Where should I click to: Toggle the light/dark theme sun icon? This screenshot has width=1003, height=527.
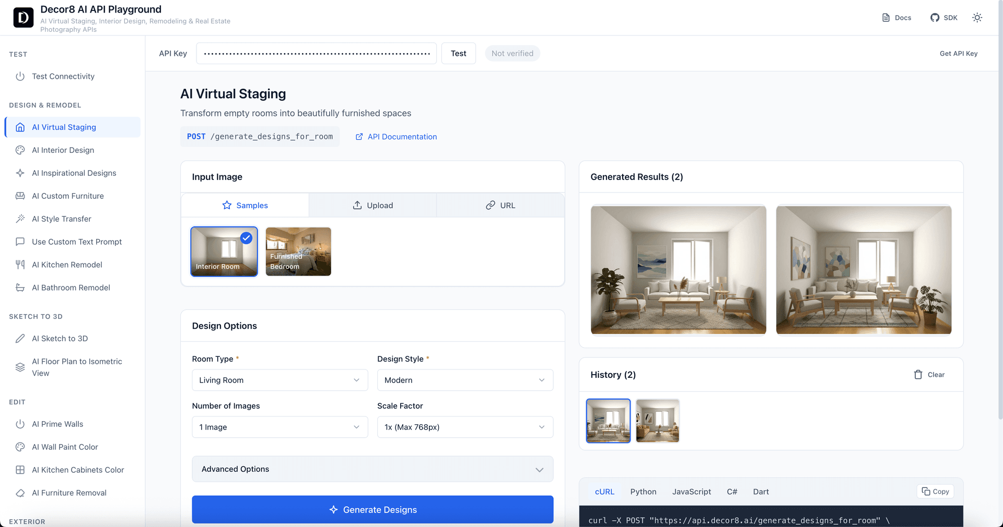(977, 18)
